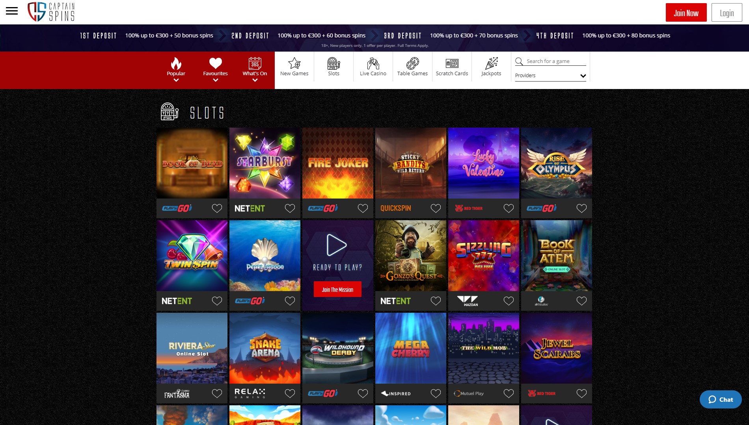Click the search magnifier icon
Viewport: 749px width, 425px height.
pyautogui.click(x=519, y=61)
